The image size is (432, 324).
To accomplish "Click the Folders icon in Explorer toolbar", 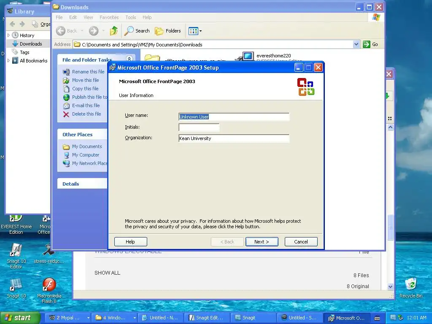I will pyautogui.click(x=159, y=31).
